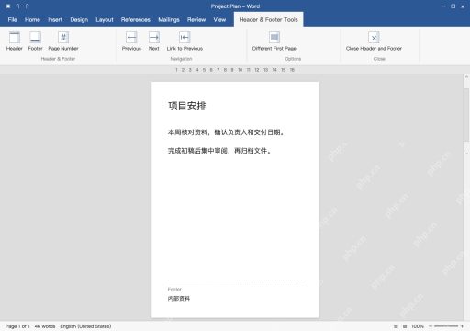470x331 pixels.
Task: Open the File menu
Action: click(12, 19)
